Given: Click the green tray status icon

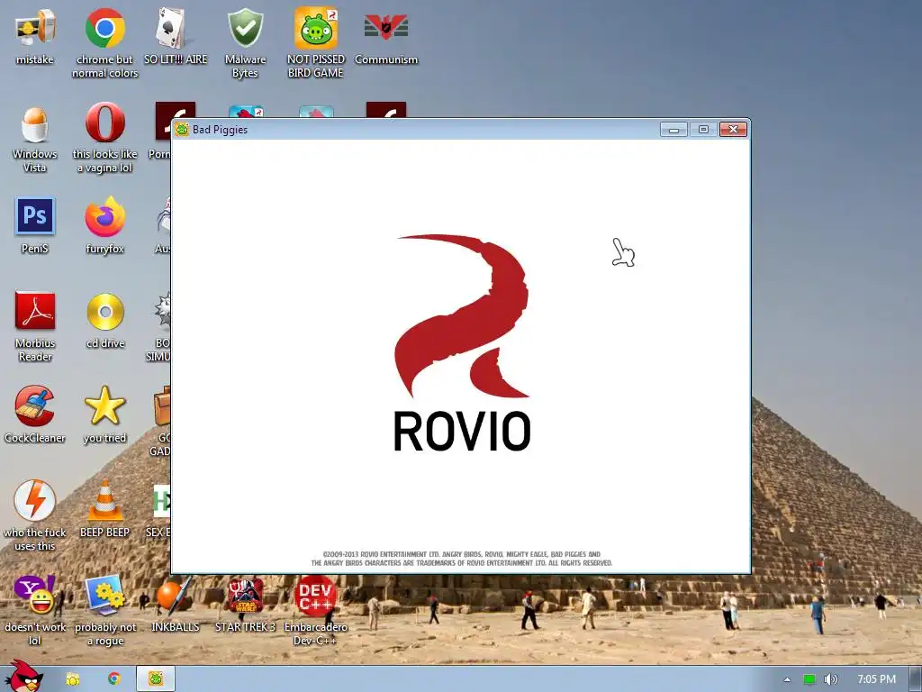Looking at the screenshot, I should click(x=809, y=679).
